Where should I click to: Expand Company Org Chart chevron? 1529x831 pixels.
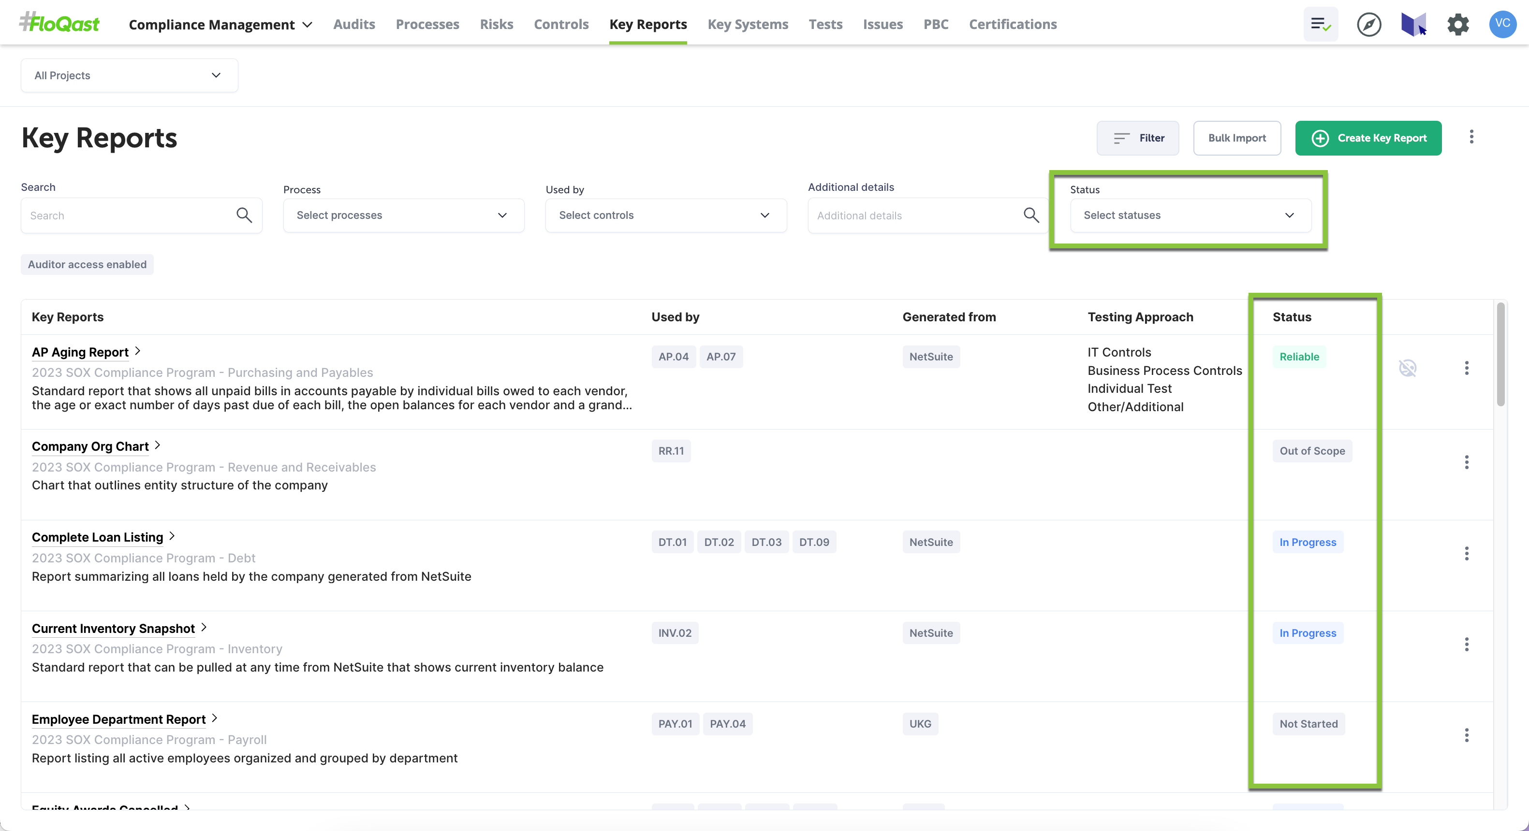pyautogui.click(x=157, y=445)
